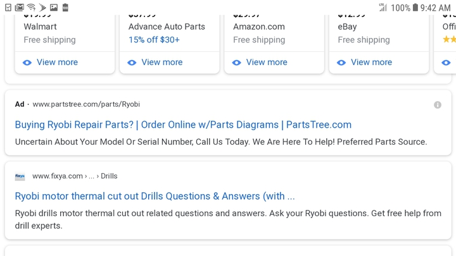Click View more under Amazon.com
456x256 pixels.
click(267, 62)
